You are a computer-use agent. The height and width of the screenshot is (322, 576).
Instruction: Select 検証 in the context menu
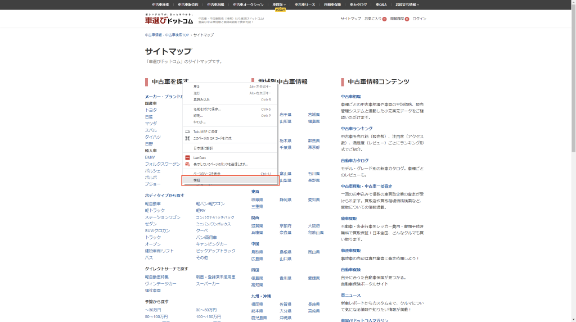pos(230,180)
